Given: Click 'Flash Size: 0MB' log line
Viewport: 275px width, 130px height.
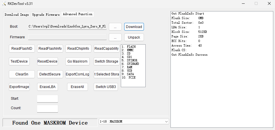Looking at the screenshot, I should pyautogui.click(x=188, y=18).
